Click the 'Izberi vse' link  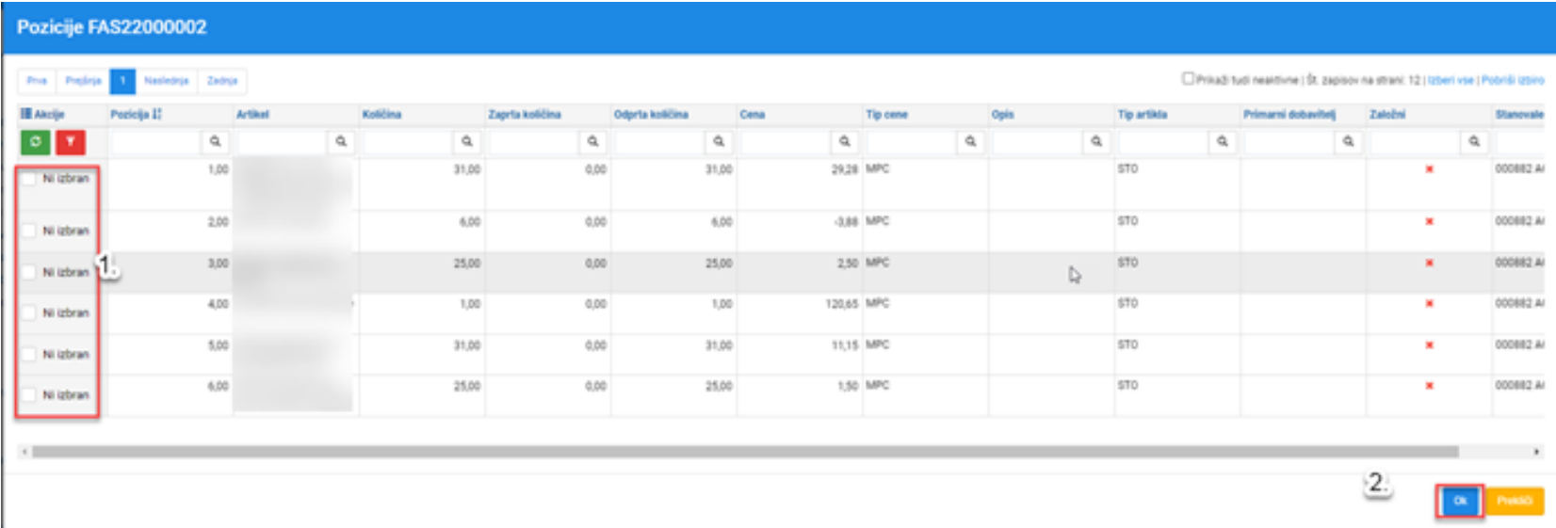(1451, 80)
